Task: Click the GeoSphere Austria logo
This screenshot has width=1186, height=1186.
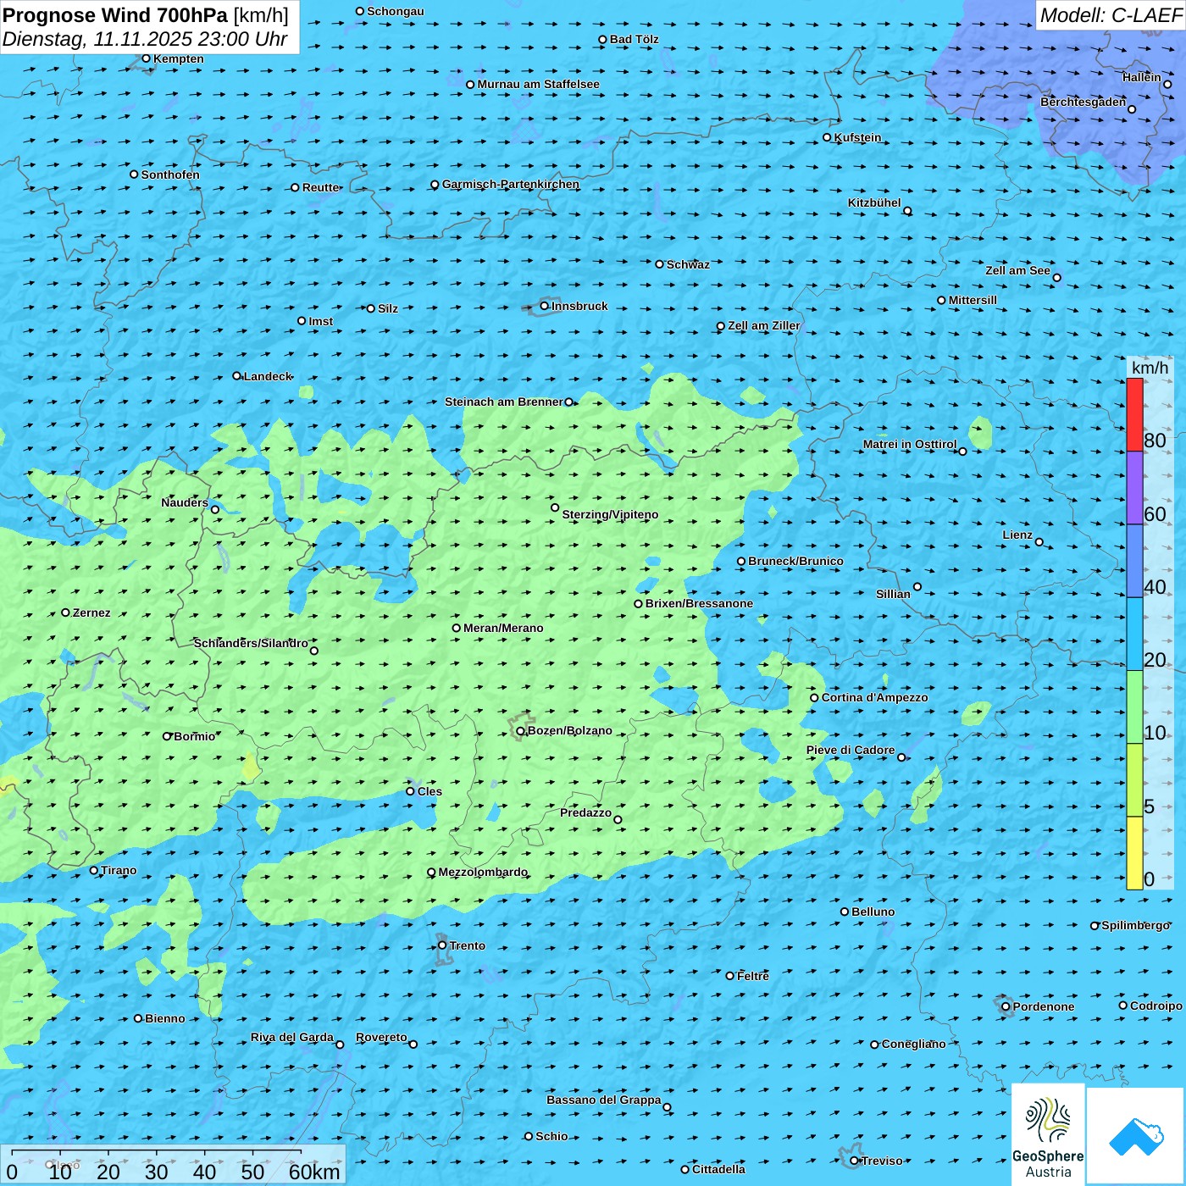Action: coord(1048,1134)
